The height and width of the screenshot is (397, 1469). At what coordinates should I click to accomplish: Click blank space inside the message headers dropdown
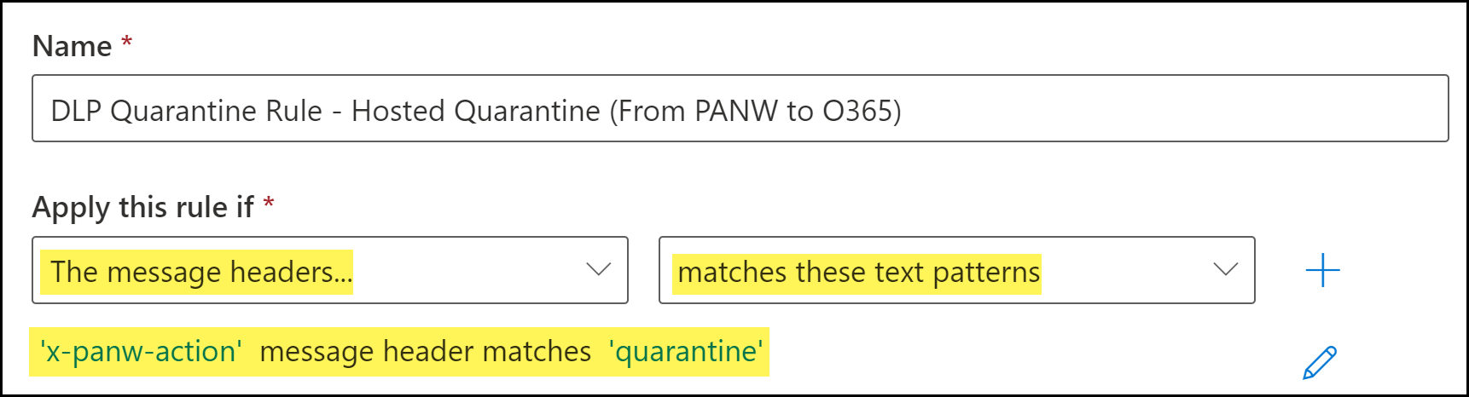[x=469, y=271]
